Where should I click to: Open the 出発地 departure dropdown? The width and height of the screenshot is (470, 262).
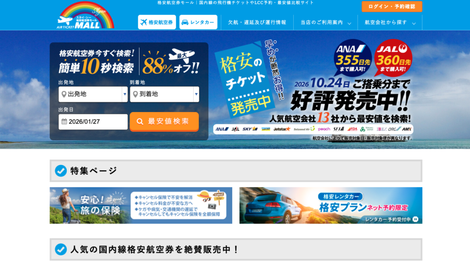click(x=93, y=94)
